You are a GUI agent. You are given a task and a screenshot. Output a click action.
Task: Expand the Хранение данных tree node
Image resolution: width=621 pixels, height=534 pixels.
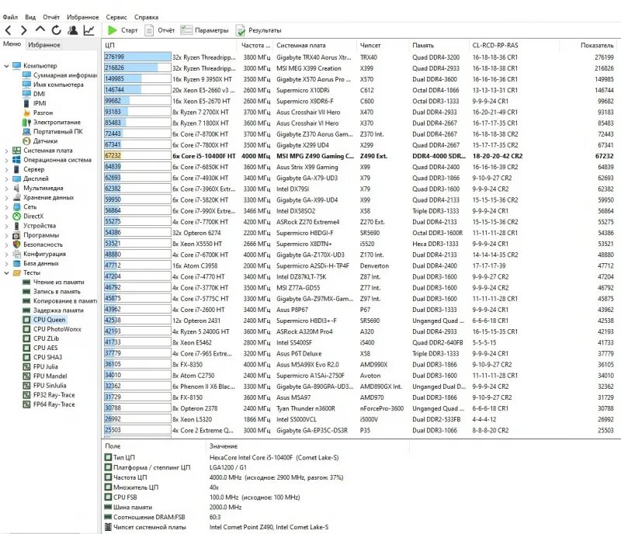coord(6,198)
